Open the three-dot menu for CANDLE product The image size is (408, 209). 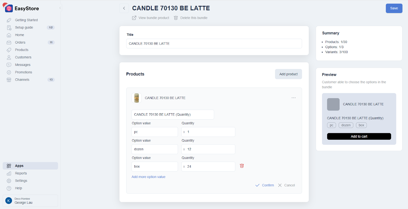pos(294,98)
